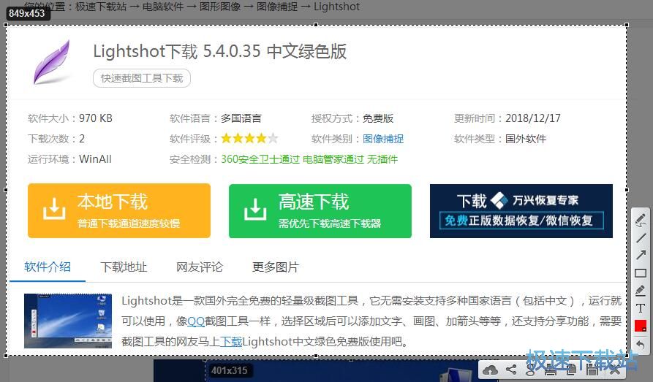Screen dimensions: 653x382
Task: Select the arrow drawing tool
Action: (641, 255)
